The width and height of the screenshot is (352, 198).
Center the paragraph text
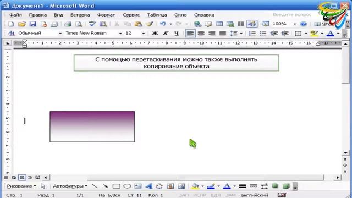click(x=201, y=34)
